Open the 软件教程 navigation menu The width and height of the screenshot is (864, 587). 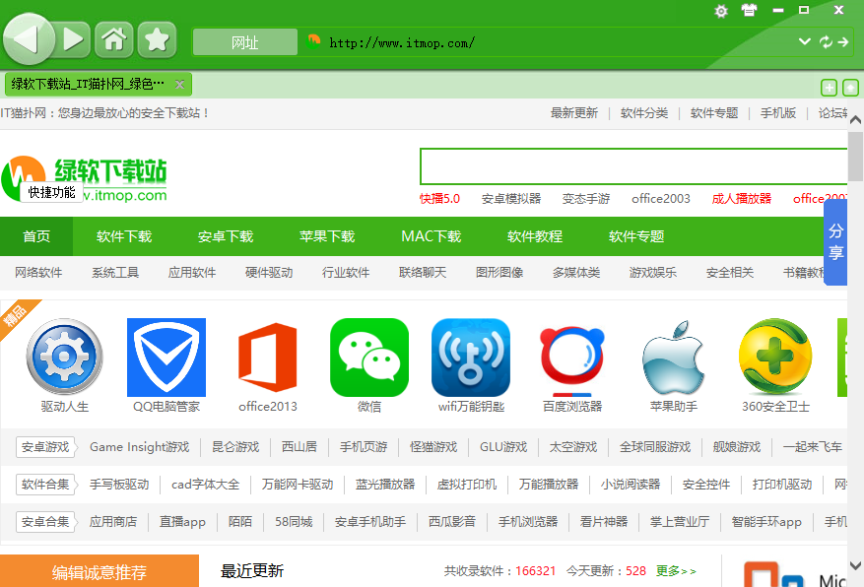(535, 236)
